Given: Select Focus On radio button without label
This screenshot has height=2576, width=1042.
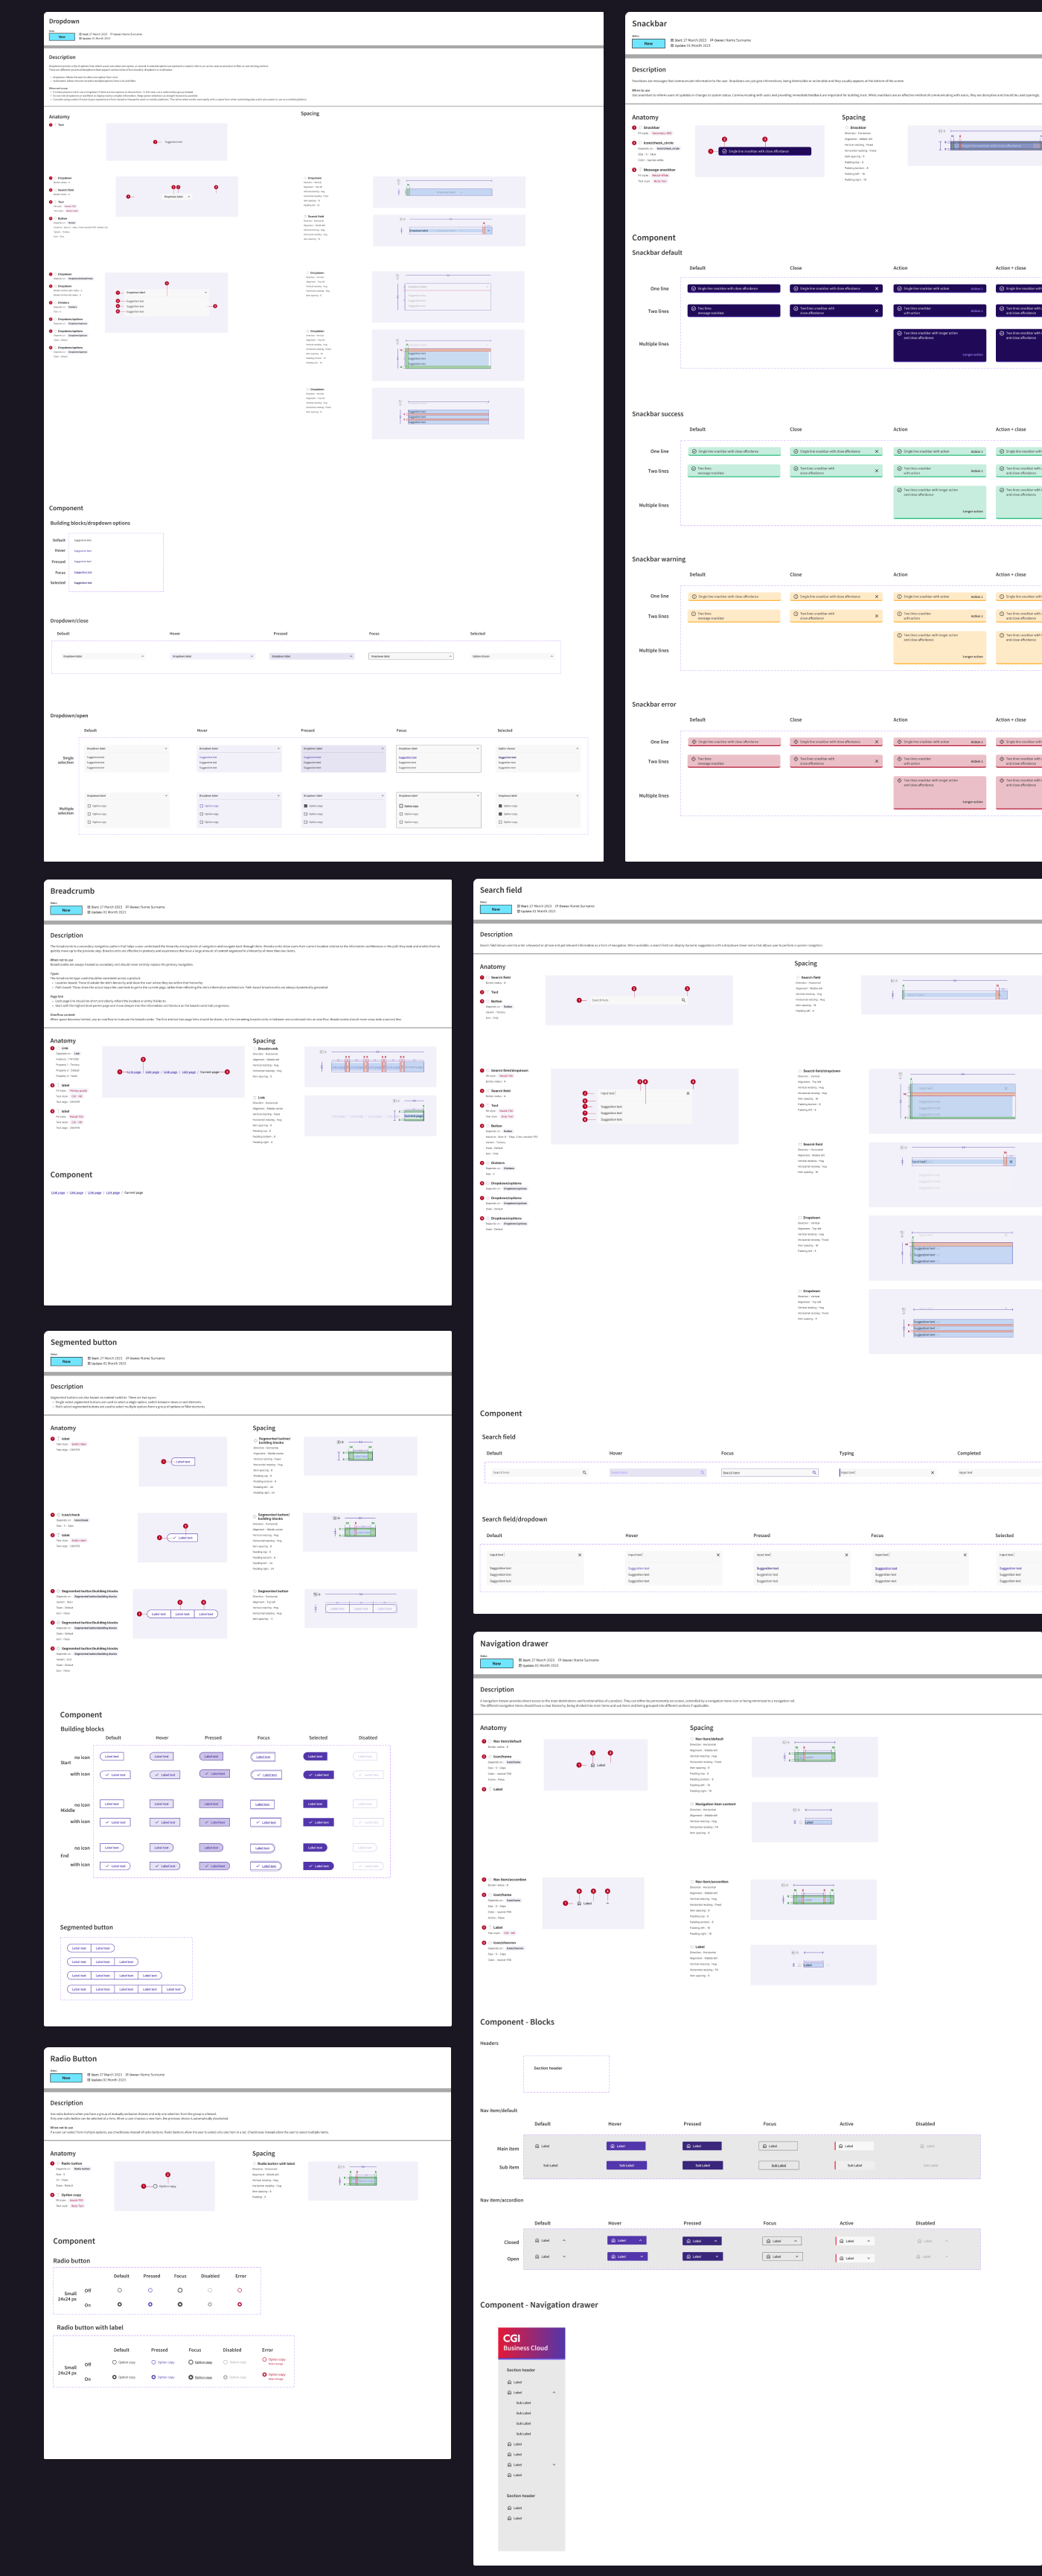Looking at the screenshot, I should pyautogui.click(x=180, y=2304).
